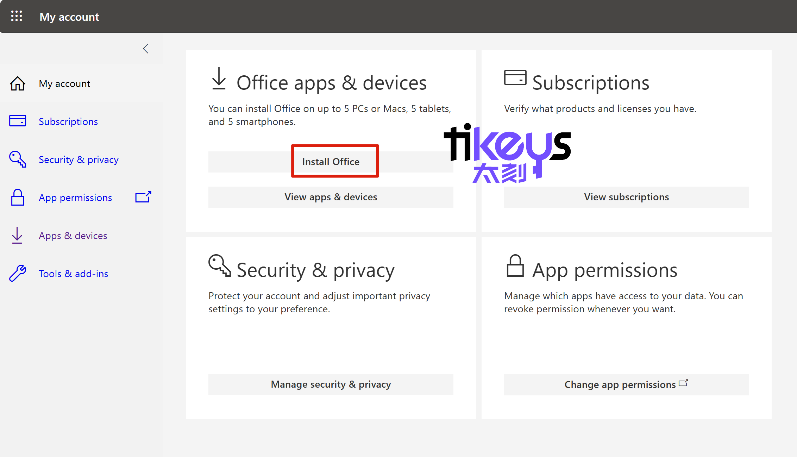Open Subscriptions sidebar link
This screenshot has height=457, width=797.
pyautogui.click(x=68, y=121)
